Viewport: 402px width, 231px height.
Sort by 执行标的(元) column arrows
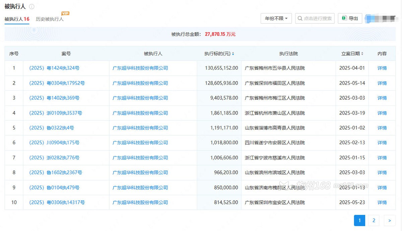point(233,54)
